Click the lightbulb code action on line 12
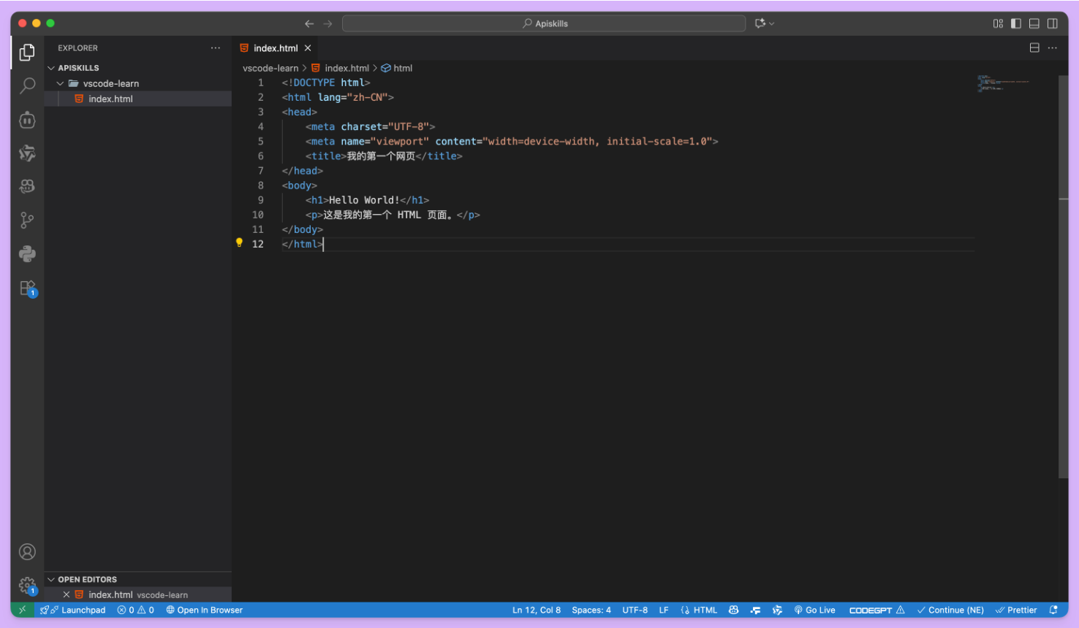Image resolution: width=1079 pixels, height=628 pixels. pos(239,242)
